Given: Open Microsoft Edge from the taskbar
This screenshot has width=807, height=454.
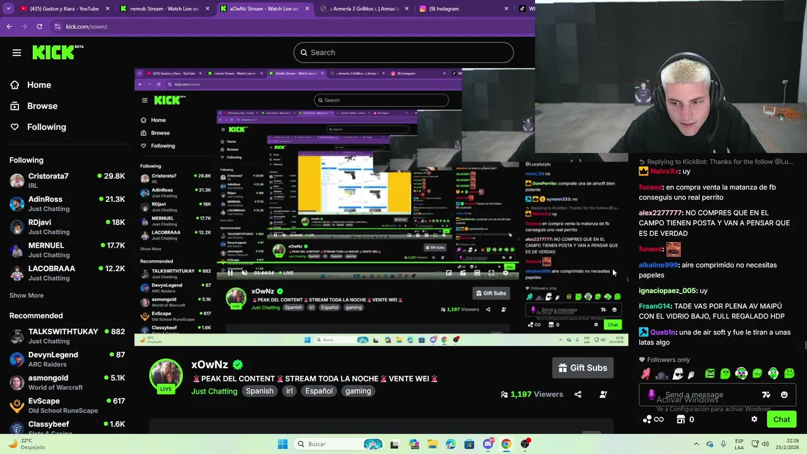Looking at the screenshot, I should click(451, 444).
